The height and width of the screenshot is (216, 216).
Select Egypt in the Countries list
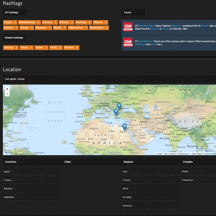pyautogui.click(x=32, y=171)
